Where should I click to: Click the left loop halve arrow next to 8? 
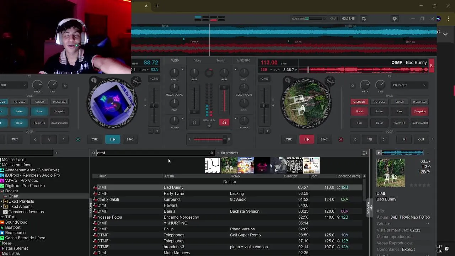35,139
